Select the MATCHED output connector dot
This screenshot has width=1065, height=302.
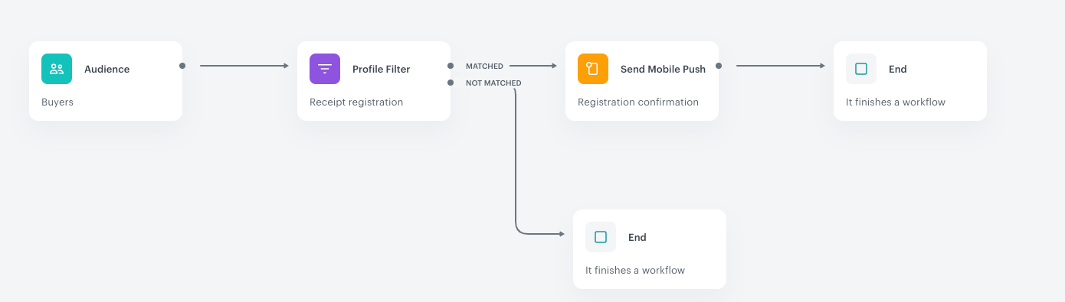[451, 66]
